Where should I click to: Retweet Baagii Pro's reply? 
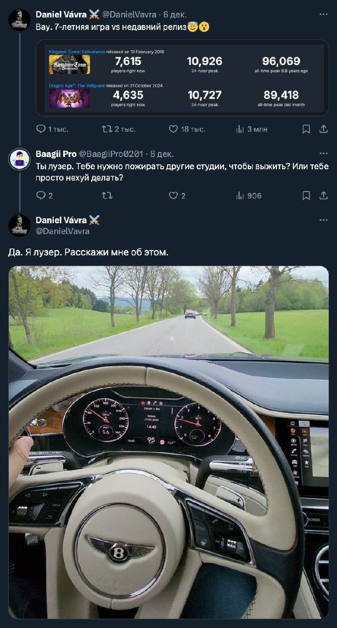(106, 196)
